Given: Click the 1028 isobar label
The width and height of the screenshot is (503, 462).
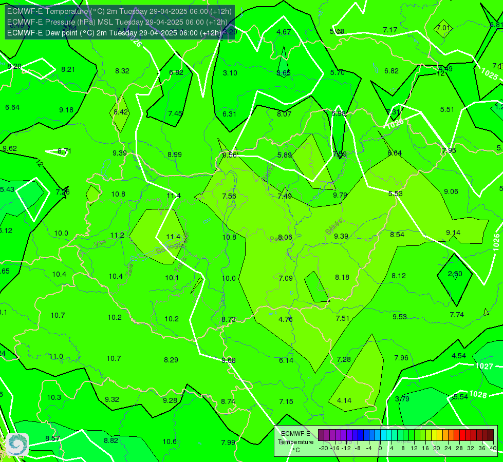Looking at the screenshot, I should 478,394.
